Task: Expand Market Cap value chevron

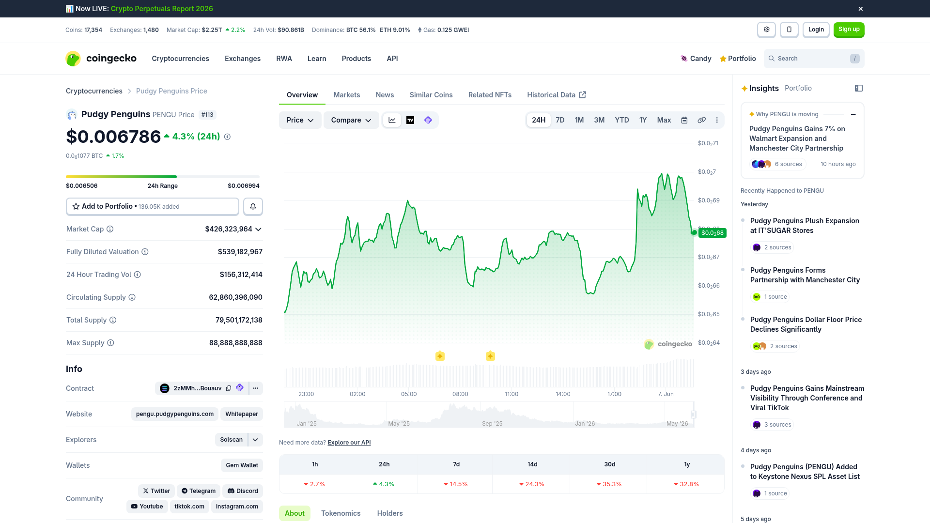Action: tap(258, 230)
